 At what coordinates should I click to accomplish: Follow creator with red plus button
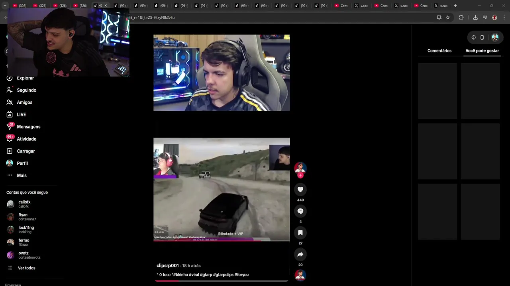click(x=300, y=175)
